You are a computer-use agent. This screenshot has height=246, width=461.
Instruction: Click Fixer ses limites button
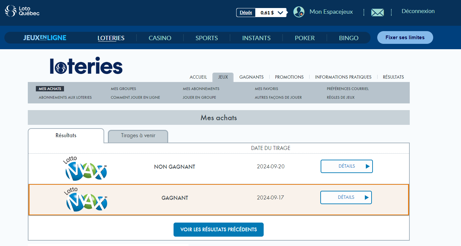[x=405, y=37]
